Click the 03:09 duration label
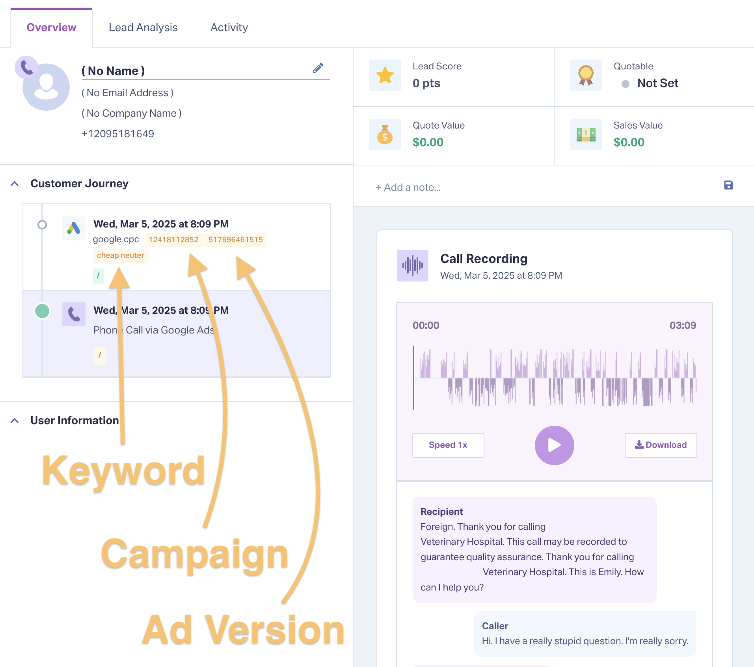 683,326
